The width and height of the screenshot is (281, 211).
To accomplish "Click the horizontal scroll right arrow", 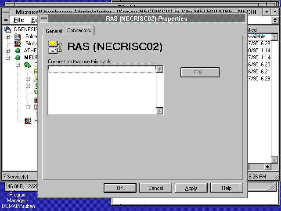I will pyautogui.click(x=267, y=167).
